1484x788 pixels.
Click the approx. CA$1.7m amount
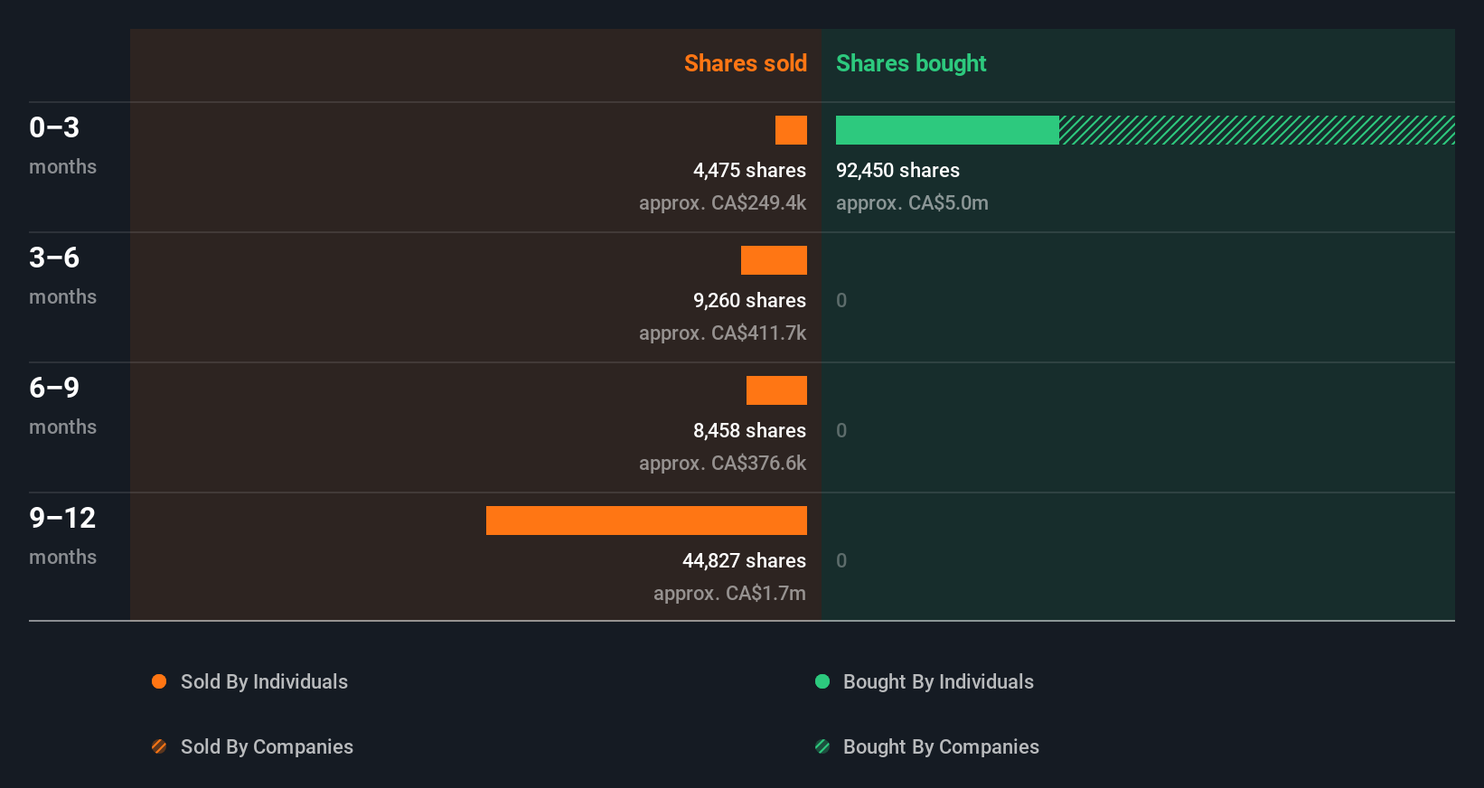pyautogui.click(x=729, y=593)
